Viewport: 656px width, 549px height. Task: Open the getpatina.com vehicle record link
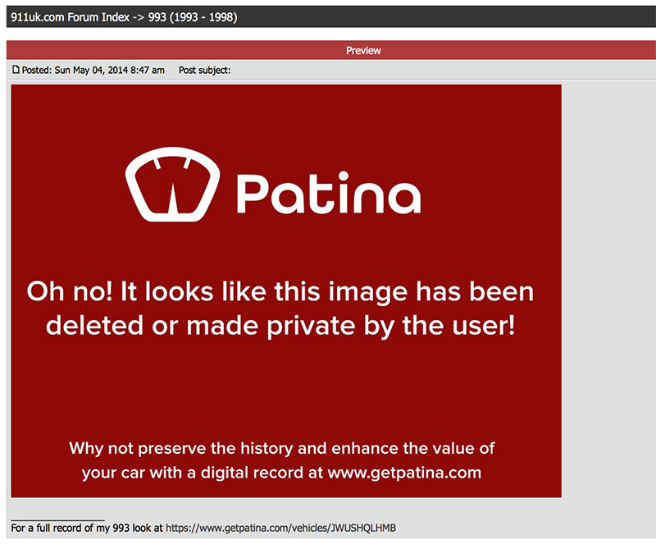[280, 528]
